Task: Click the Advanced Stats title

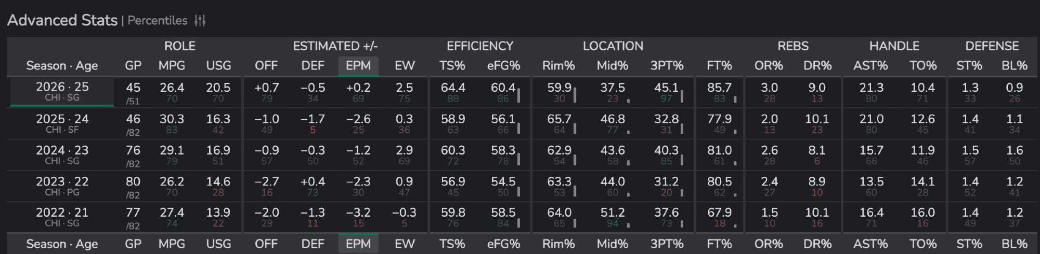Action: pyautogui.click(x=62, y=21)
